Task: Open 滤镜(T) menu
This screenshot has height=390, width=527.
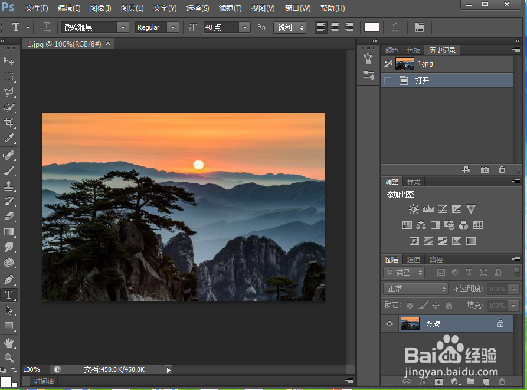Action: tap(230, 8)
